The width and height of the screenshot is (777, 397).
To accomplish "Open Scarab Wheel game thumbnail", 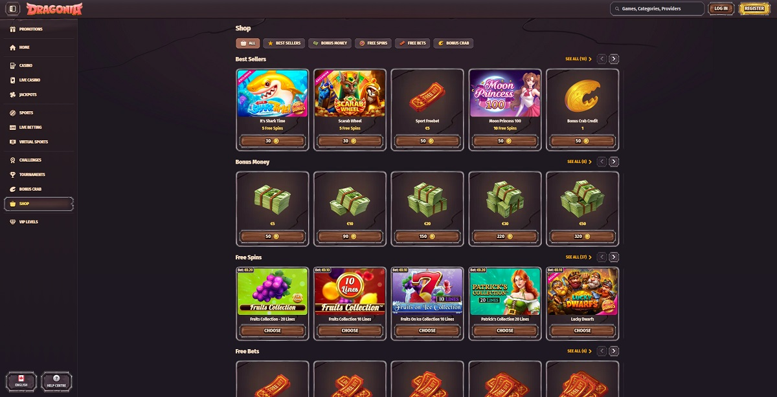I will [x=350, y=93].
